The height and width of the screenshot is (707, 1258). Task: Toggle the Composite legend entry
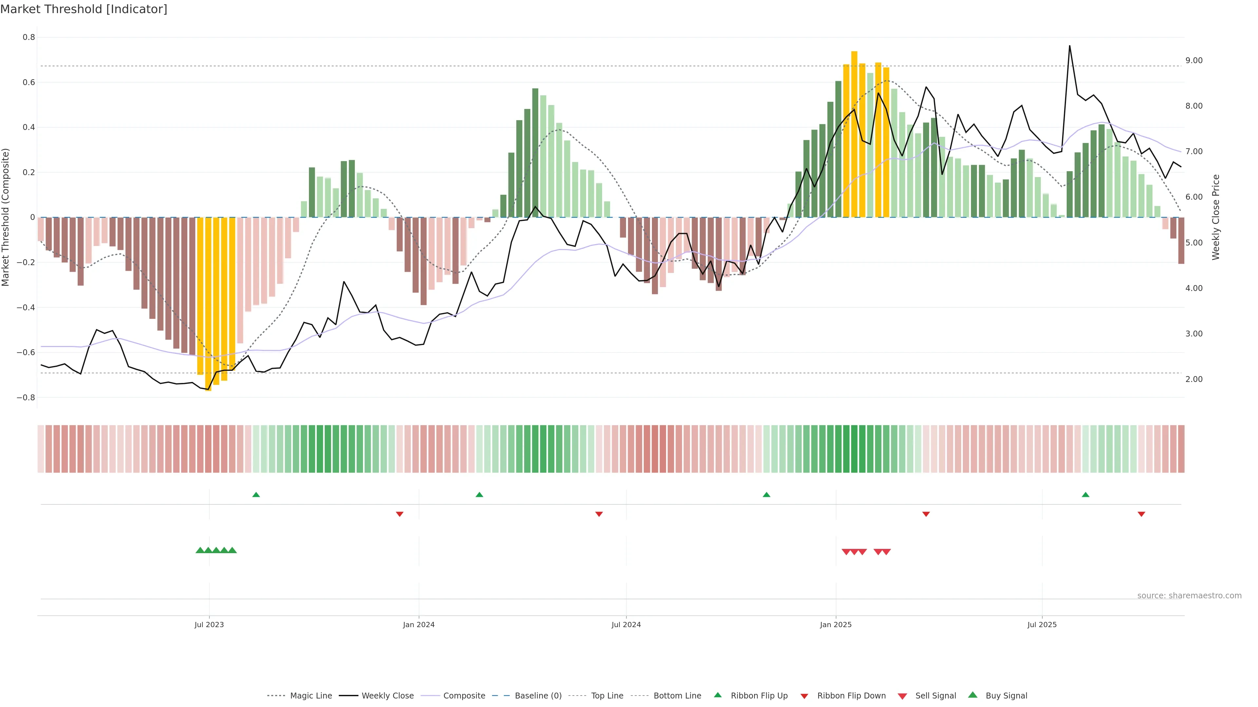pos(464,696)
